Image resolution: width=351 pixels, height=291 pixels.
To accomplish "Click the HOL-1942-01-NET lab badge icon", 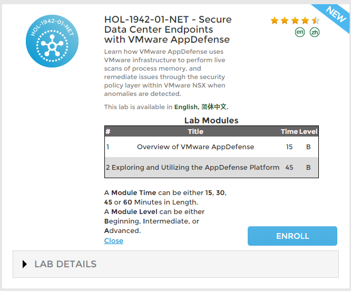I will pos(52,41).
